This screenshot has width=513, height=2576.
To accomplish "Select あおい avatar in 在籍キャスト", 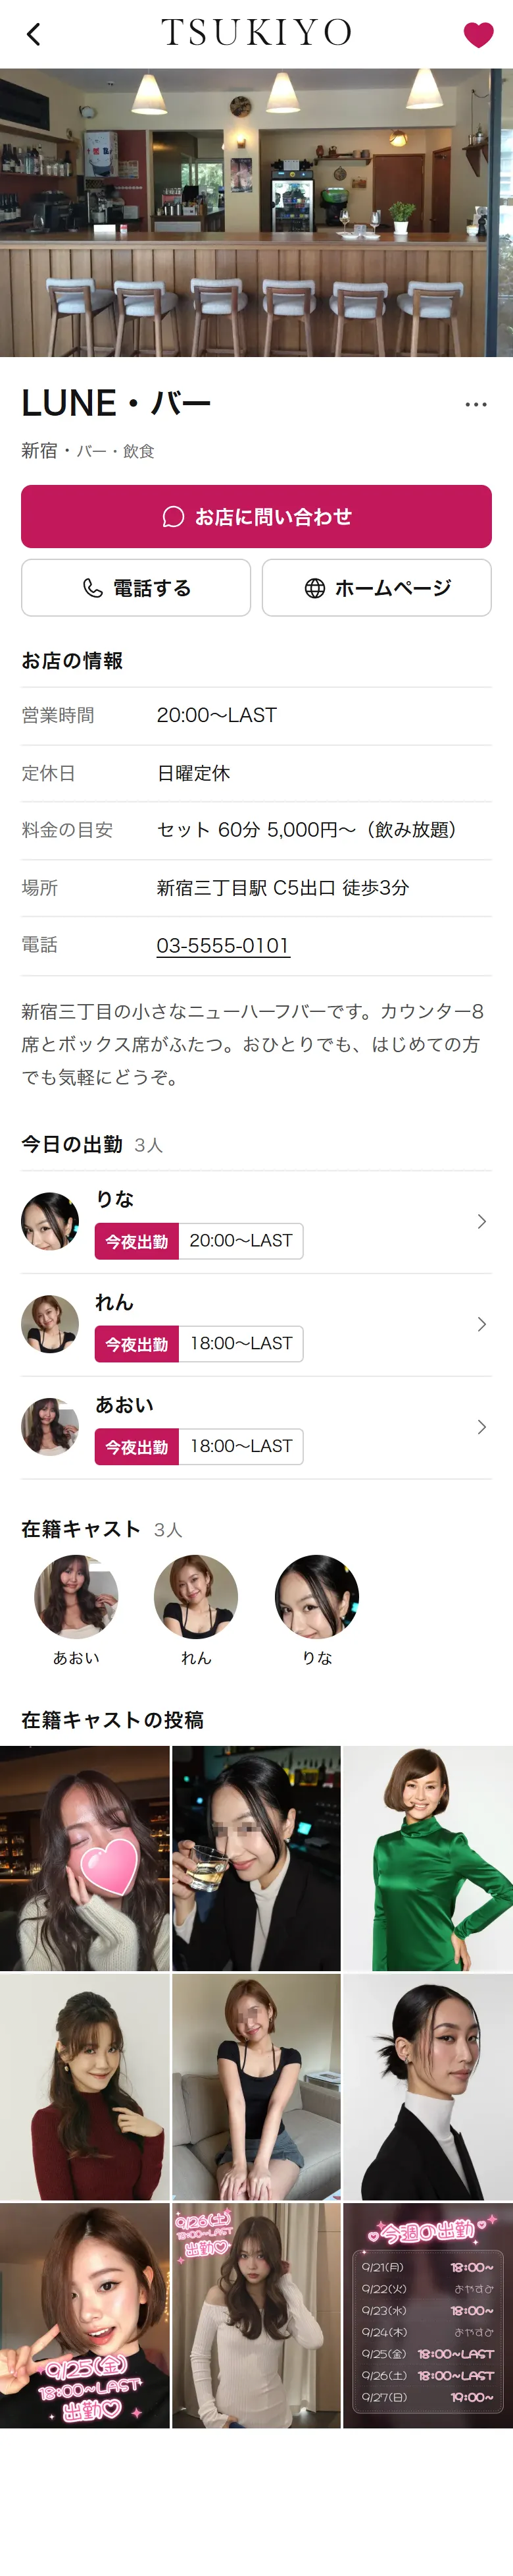I will [76, 1597].
